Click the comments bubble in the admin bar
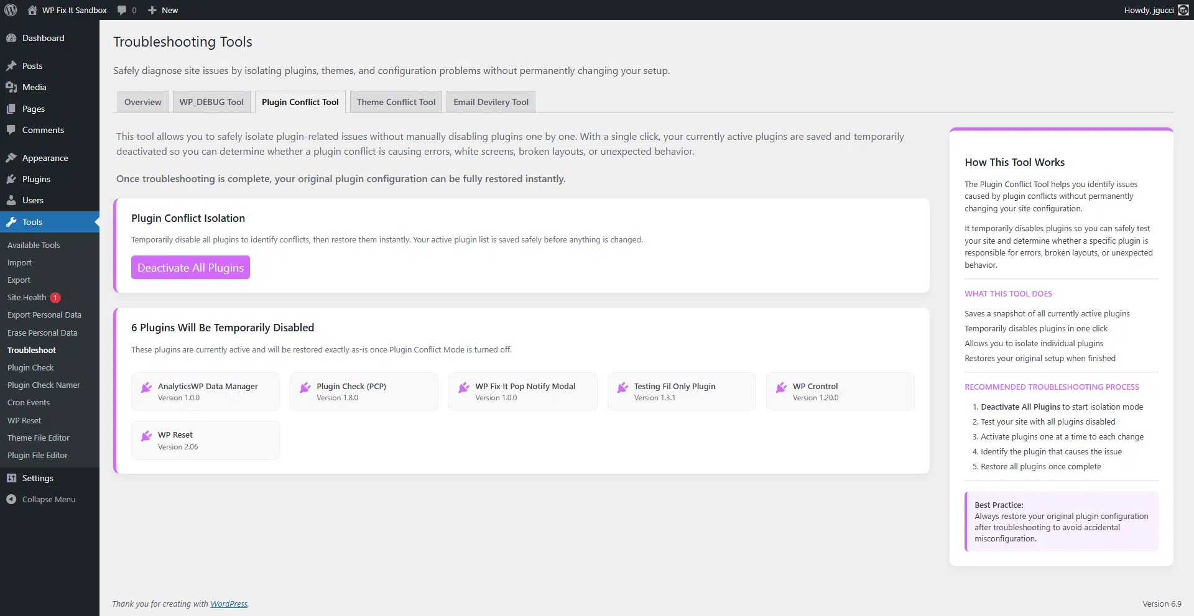The width and height of the screenshot is (1194, 616). point(122,10)
